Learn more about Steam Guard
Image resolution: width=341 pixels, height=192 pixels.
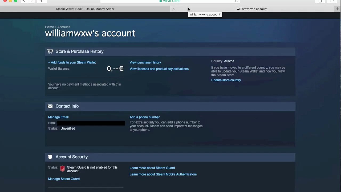[152, 168]
